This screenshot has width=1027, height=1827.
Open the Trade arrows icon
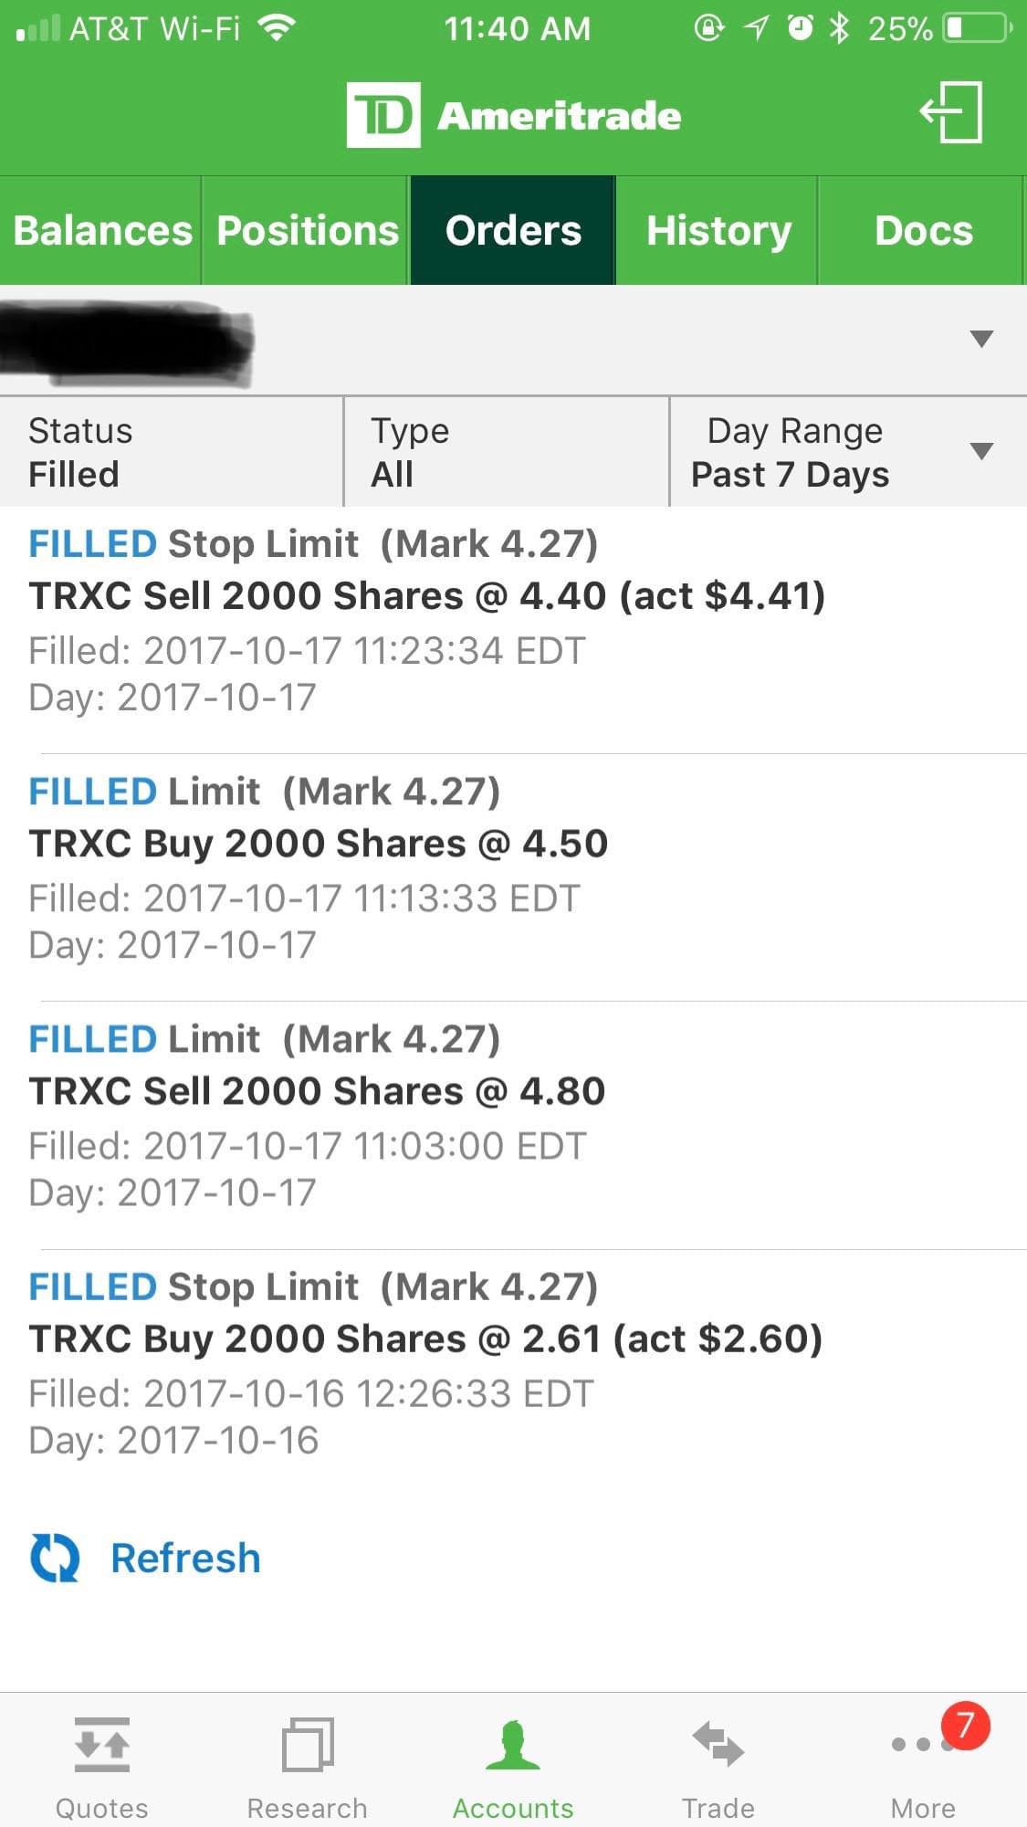click(718, 1744)
